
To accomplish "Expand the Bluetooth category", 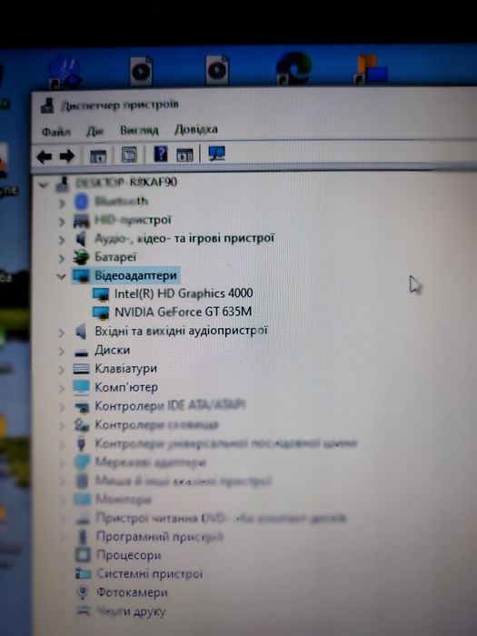I will (x=62, y=203).
